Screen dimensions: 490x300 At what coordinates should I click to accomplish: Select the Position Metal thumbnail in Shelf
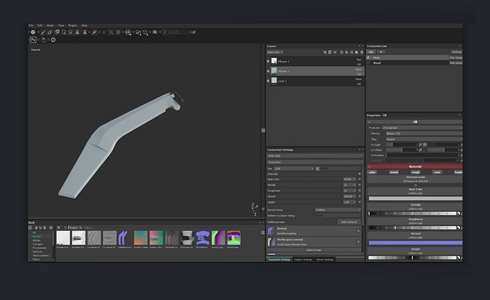[x=140, y=237]
